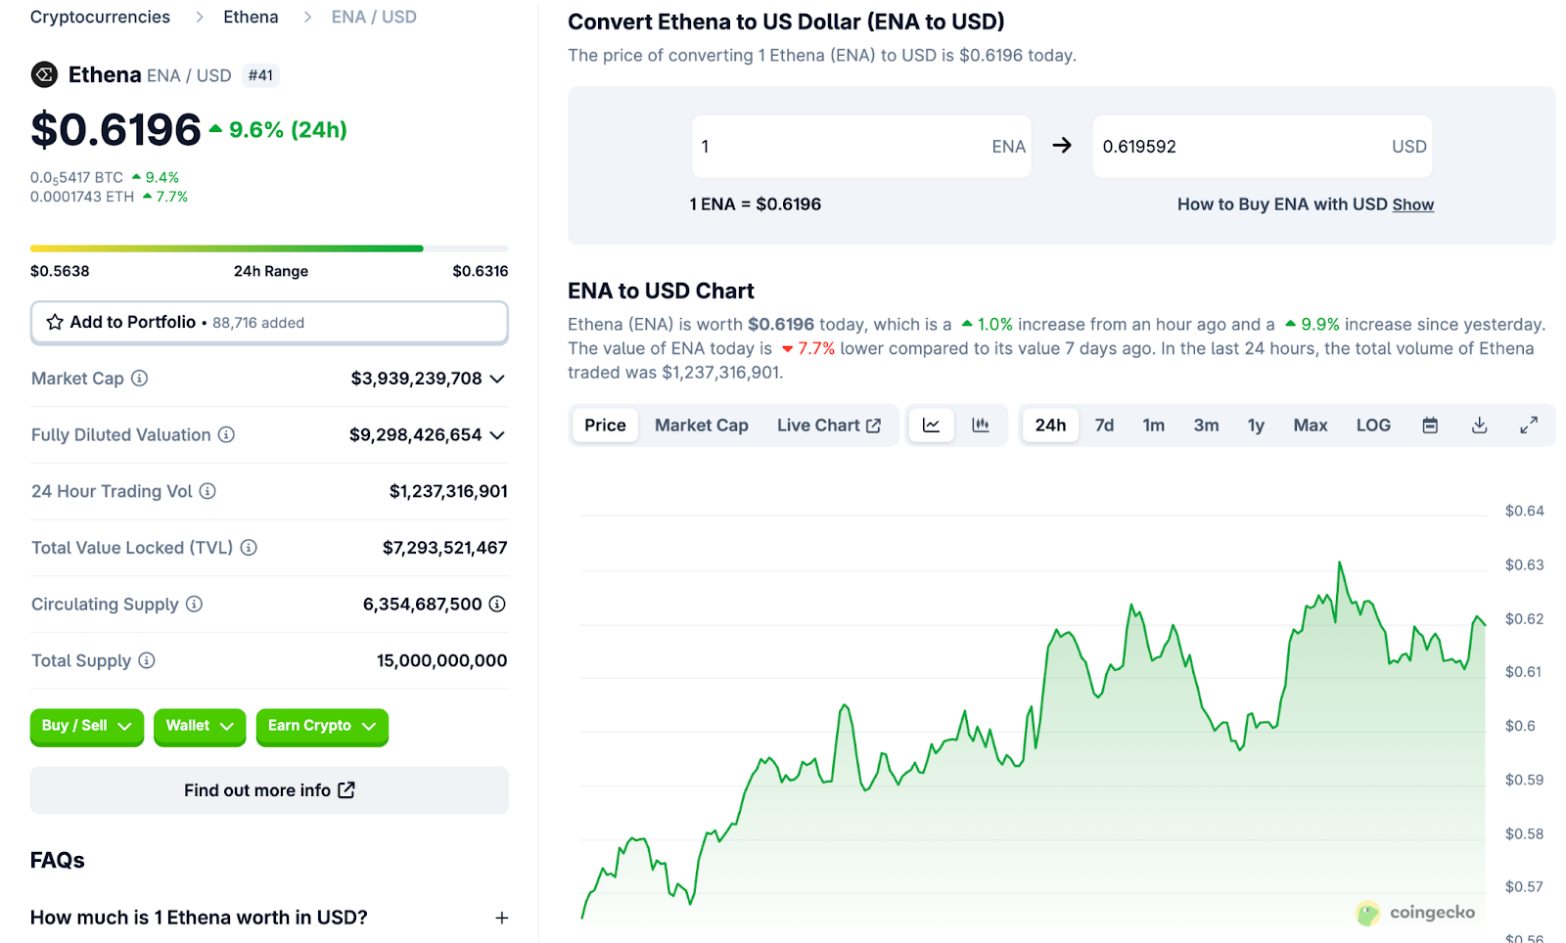This screenshot has width=1566, height=943.
Task: Click info icon beside circulating supply value
Action: [497, 605]
